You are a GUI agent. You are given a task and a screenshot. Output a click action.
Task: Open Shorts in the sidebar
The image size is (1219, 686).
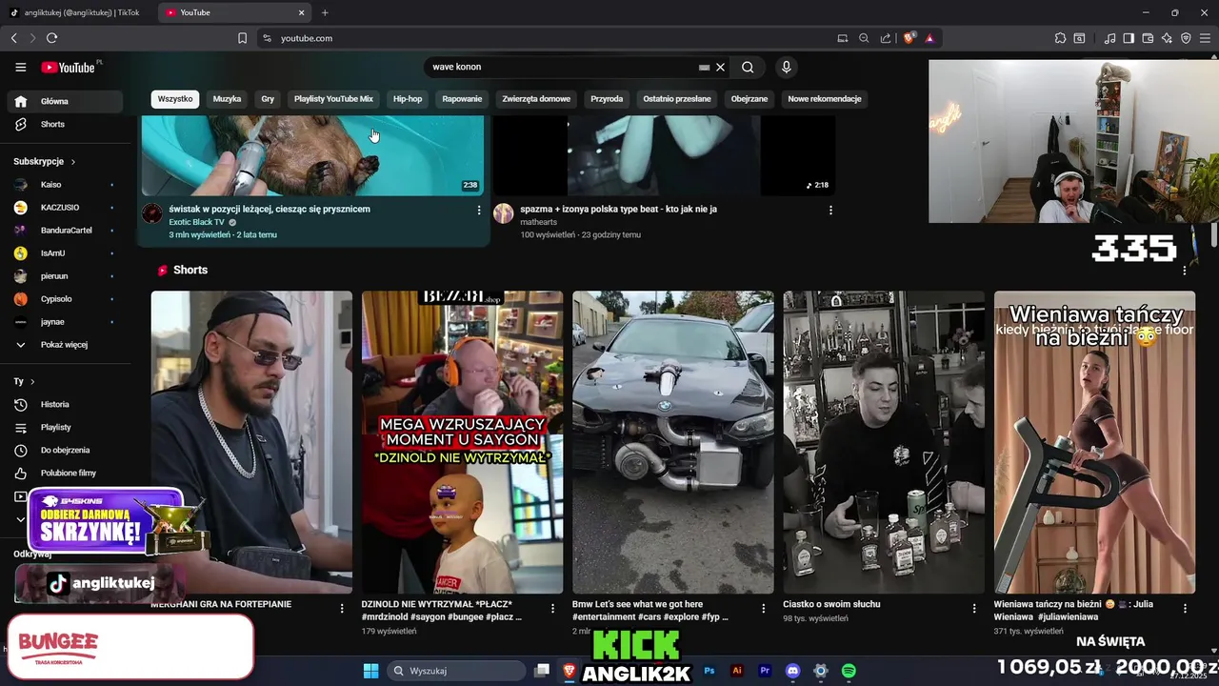pos(65,124)
